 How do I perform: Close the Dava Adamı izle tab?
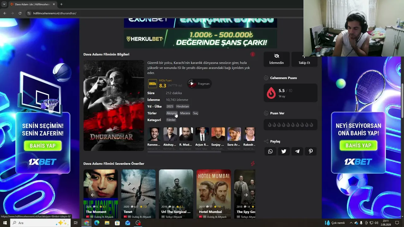[x=54, y=4]
